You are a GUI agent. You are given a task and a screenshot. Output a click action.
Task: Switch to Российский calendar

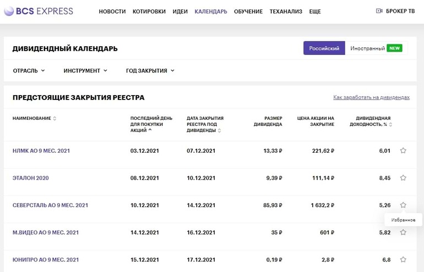tap(324, 48)
